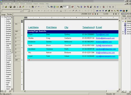Open the font name combo box
This screenshot has height=95, width=131.
12,11
